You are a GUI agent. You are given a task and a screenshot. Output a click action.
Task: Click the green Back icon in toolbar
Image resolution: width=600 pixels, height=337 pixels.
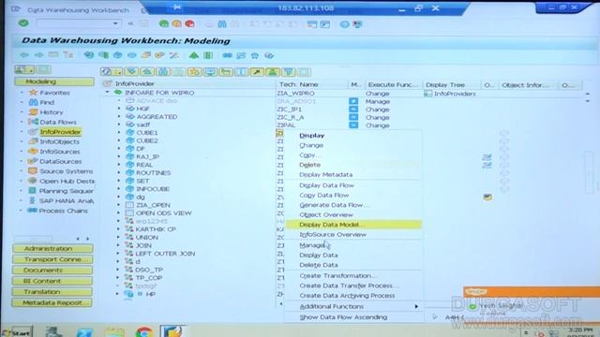point(164,23)
